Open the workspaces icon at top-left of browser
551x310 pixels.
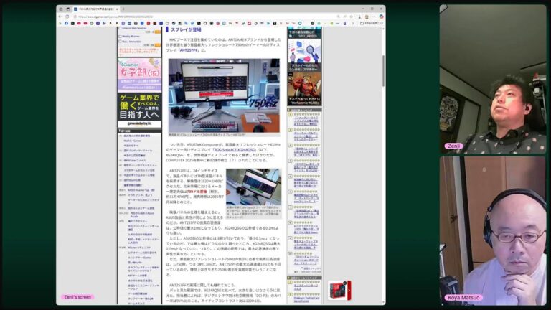[x=61, y=9]
